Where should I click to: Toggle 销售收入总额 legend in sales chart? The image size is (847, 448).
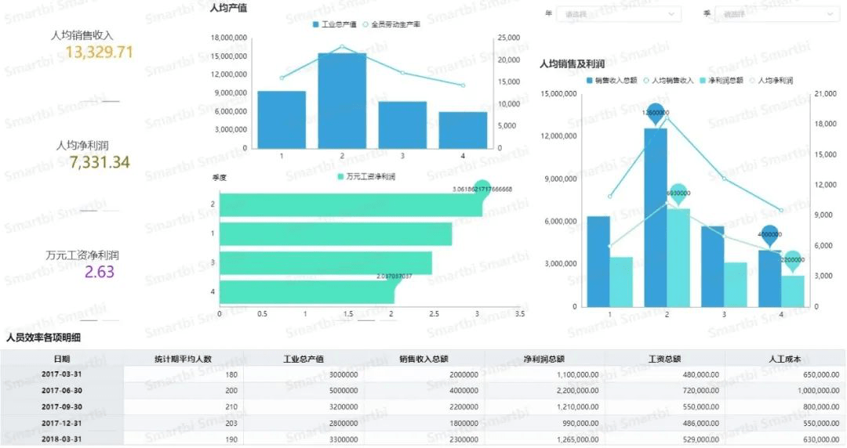click(x=611, y=81)
